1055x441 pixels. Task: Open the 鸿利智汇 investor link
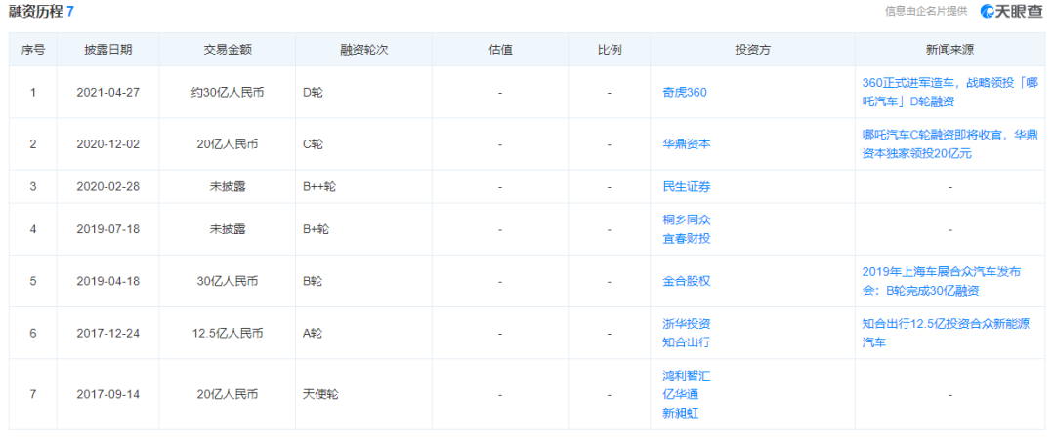coord(687,376)
